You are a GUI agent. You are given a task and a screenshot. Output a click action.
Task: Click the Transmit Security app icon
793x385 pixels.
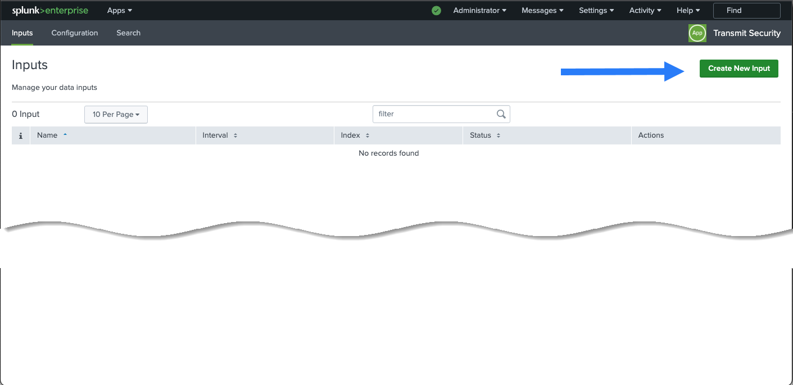point(697,33)
